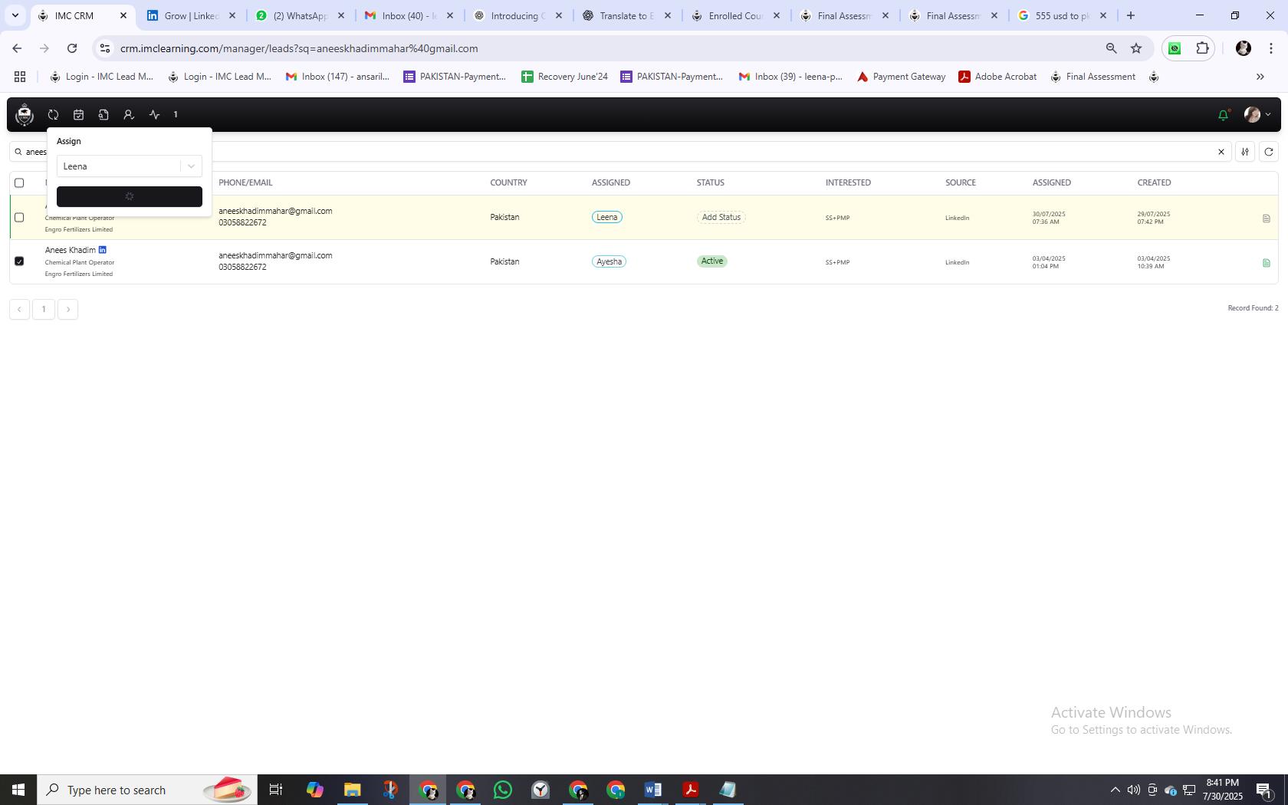Open Chrome three-dot menu
This screenshot has width=1288, height=805.
coord(1271,48)
